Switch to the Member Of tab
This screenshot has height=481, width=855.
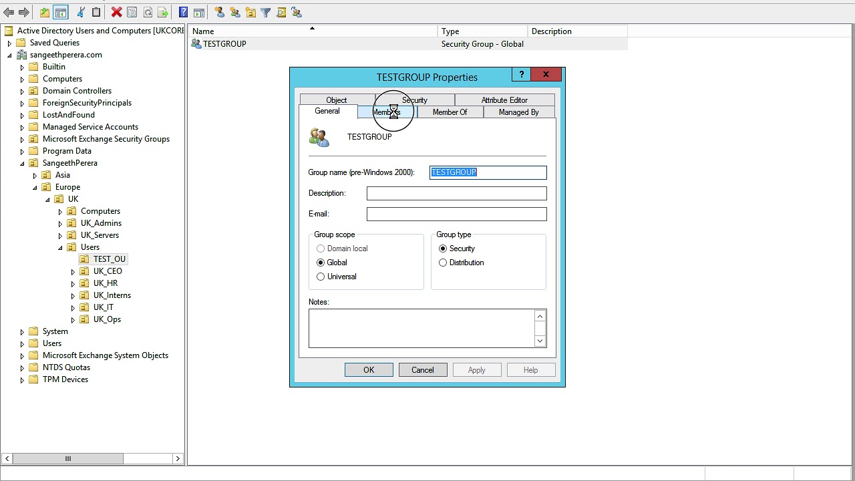click(x=450, y=112)
